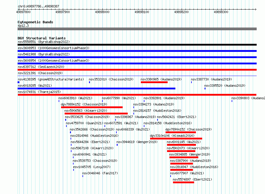Select red bar beneath dgv3310n106

tap(176, 139)
